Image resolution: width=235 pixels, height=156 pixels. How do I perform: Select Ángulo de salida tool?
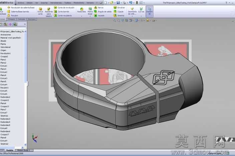103,12
